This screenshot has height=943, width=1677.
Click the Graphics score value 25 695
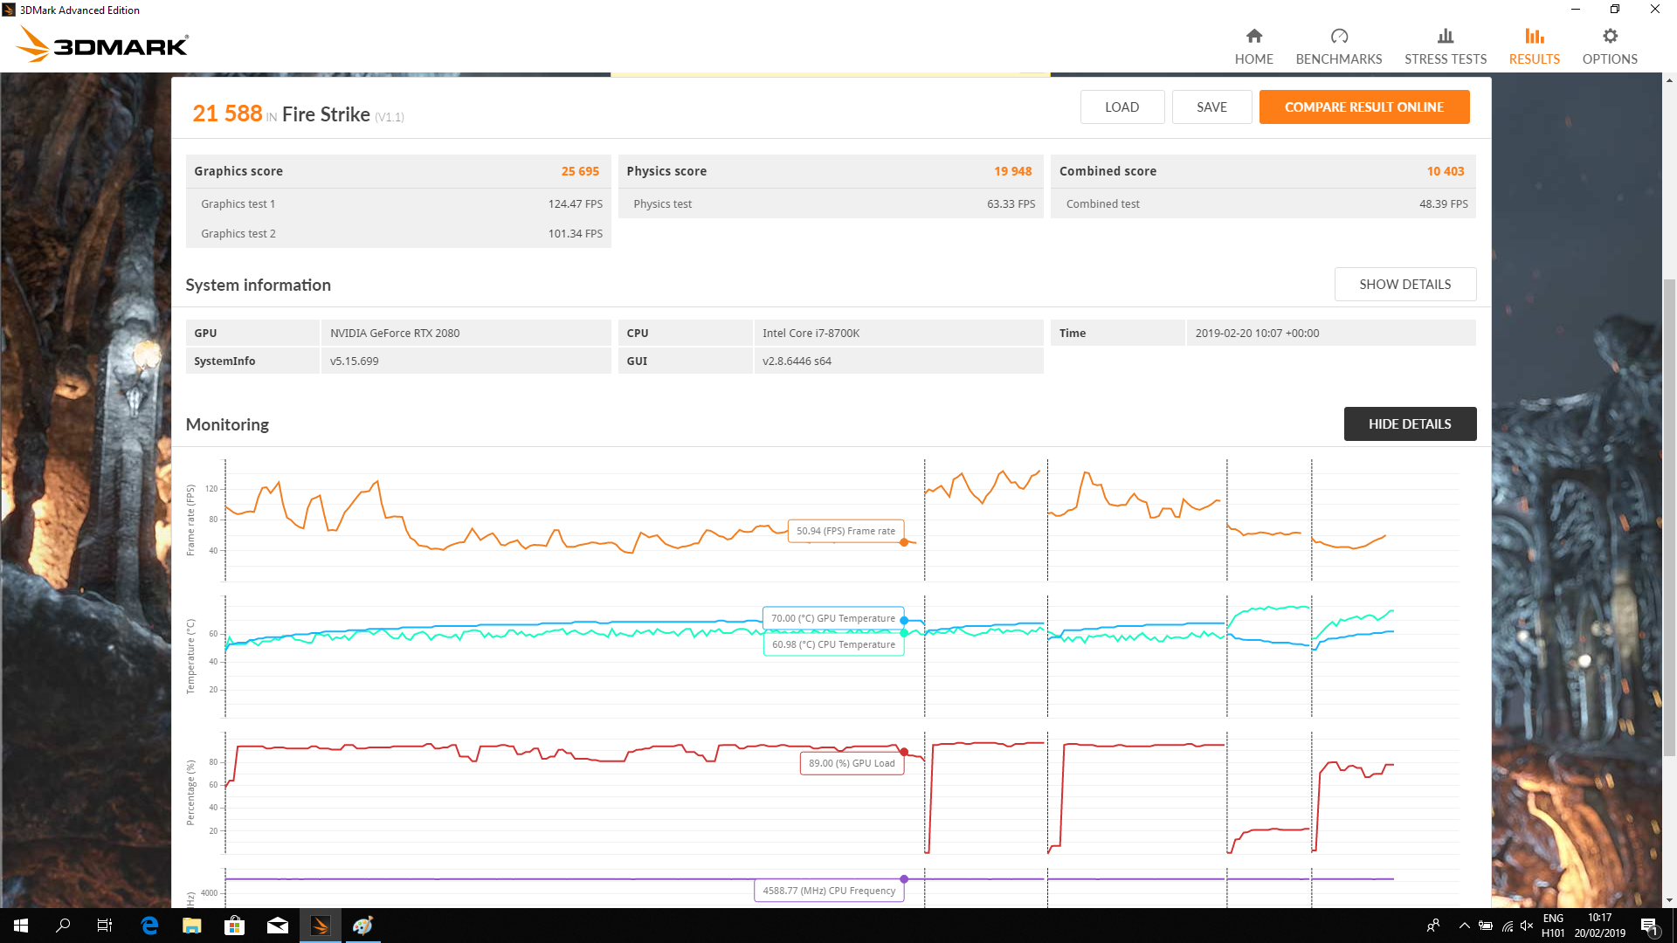click(580, 171)
